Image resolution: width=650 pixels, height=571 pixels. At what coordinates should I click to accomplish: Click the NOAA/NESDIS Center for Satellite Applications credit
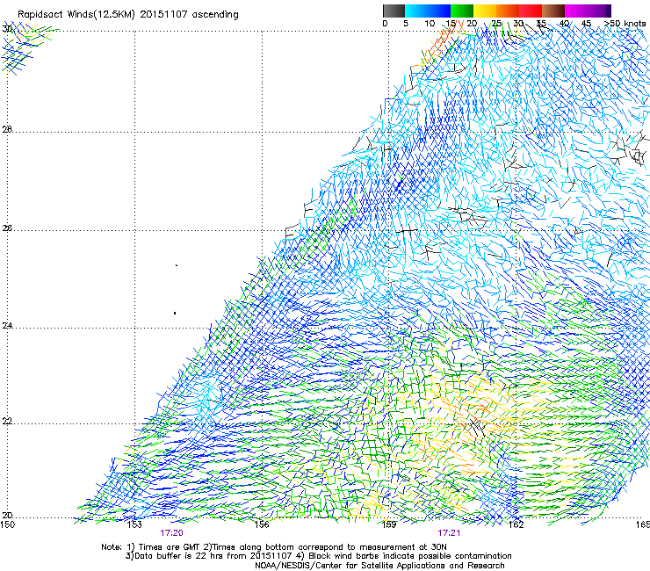(379, 566)
